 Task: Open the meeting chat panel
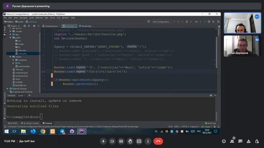click(x=240, y=141)
